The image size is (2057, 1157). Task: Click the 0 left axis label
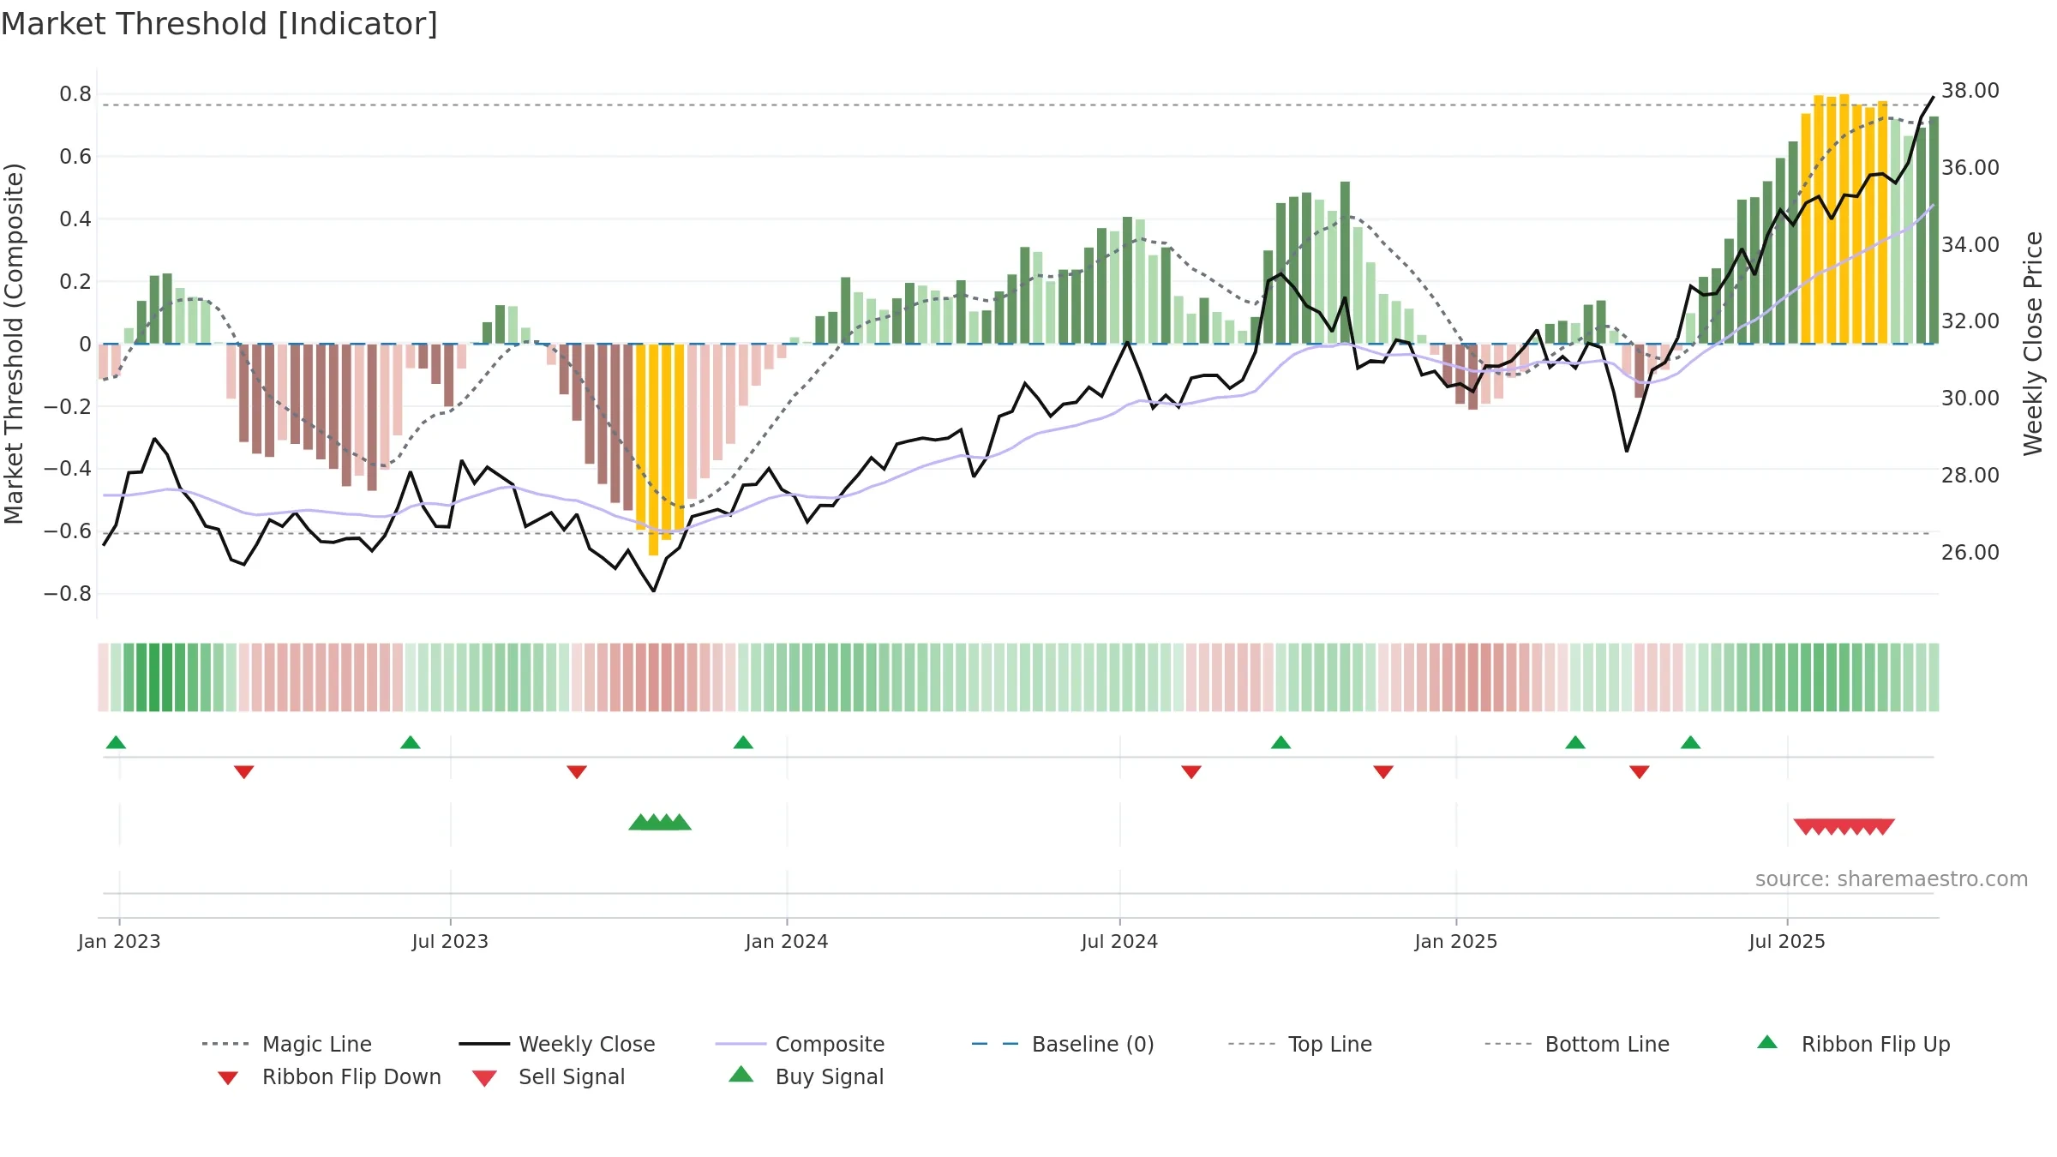(x=85, y=344)
